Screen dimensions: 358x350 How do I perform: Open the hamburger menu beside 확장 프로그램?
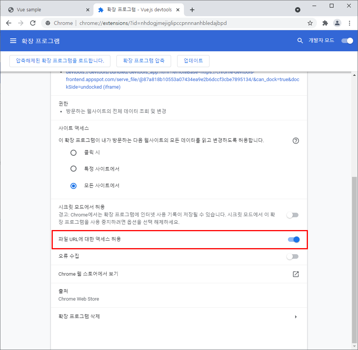click(13, 41)
